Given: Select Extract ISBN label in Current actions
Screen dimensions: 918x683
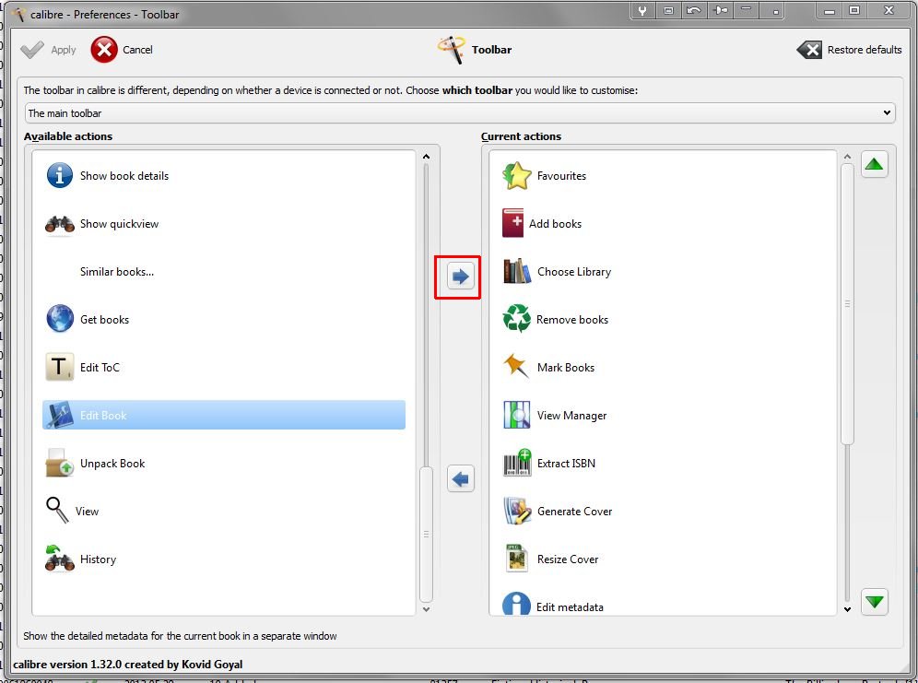Looking at the screenshot, I should tap(566, 464).
